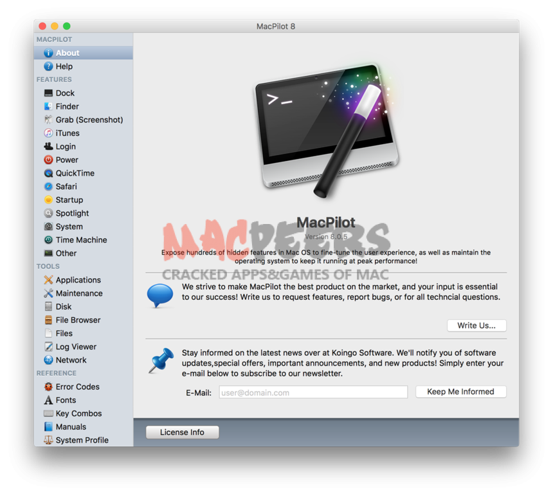The width and height of the screenshot is (553, 495).
Task: Focus the E-Mail input field
Action: pyautogui.click(x=313, y=392)
